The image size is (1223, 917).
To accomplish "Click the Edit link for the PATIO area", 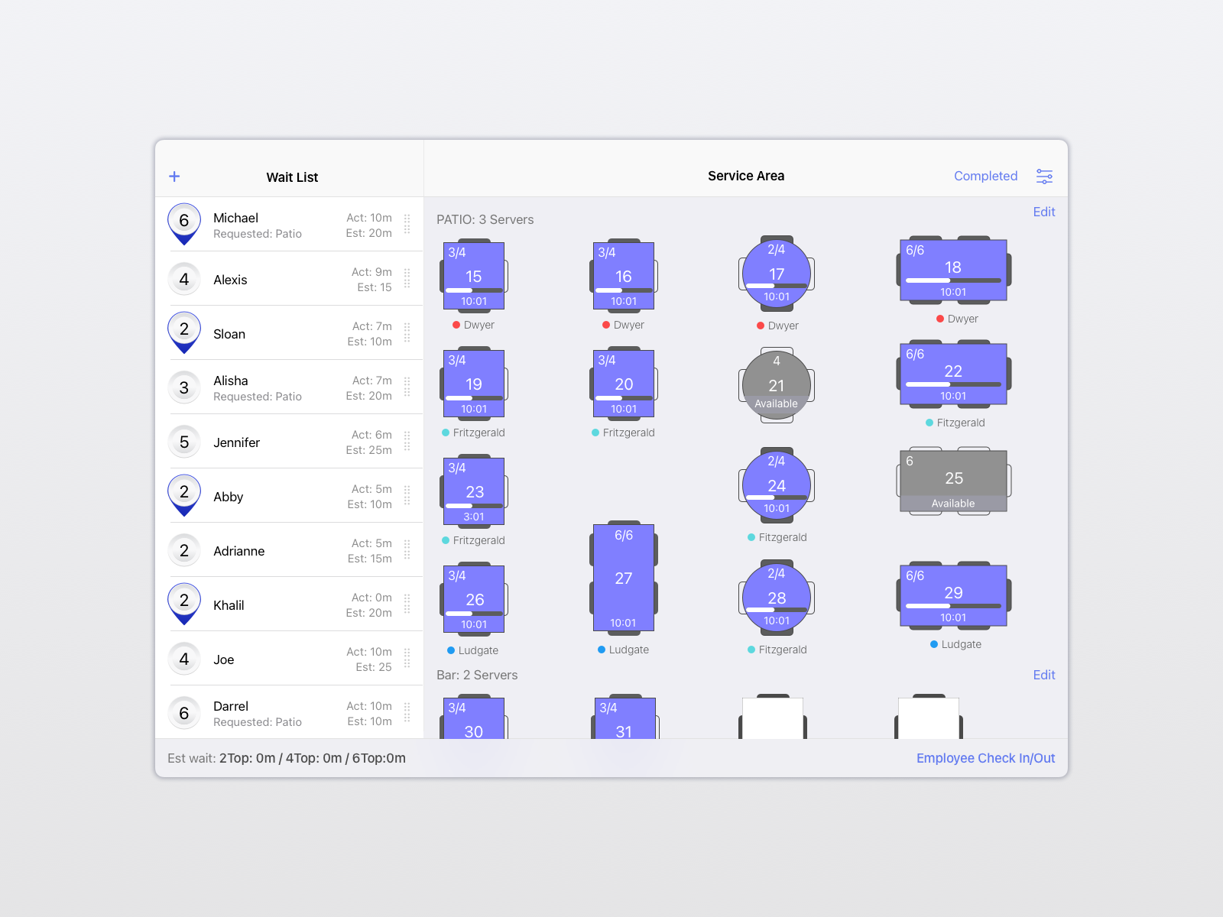I will tap(1044, 212).
